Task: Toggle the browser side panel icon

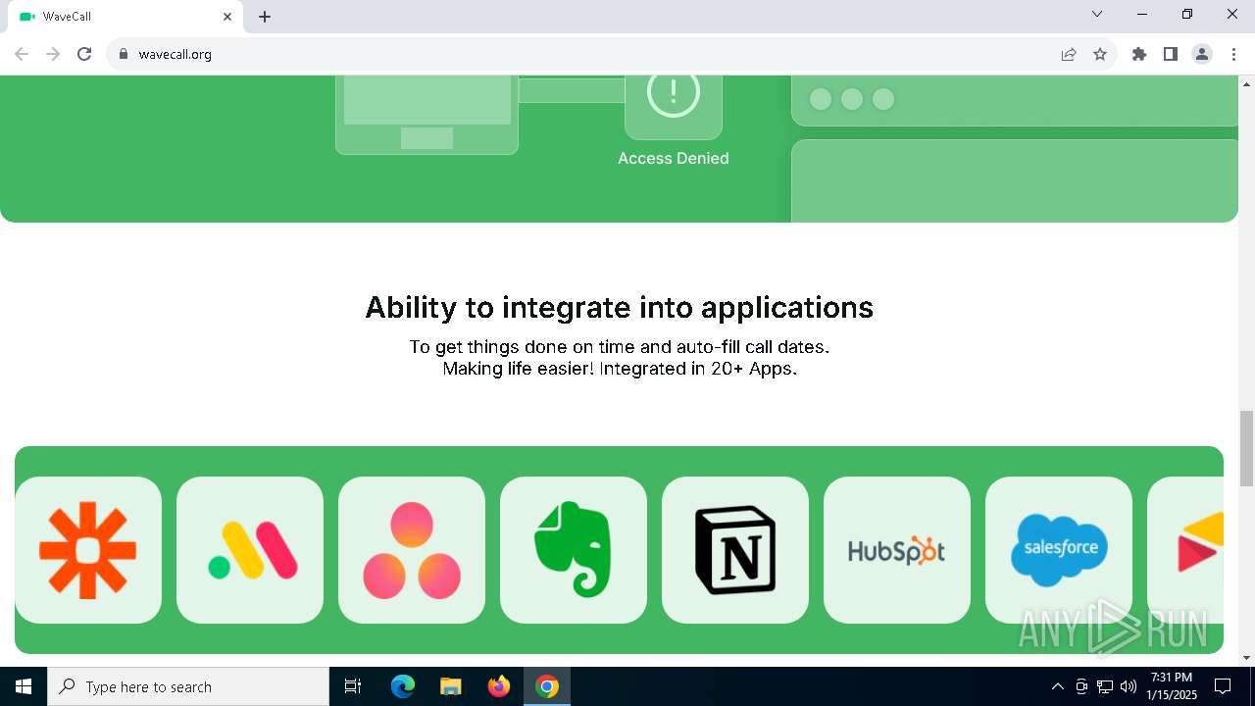Action: pyautogui.click(x=1171, y=54)
